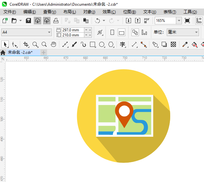This screenshot has width=204, height=182.
Task: Select the Color Eyedropper tool
Action: point(185,44)
